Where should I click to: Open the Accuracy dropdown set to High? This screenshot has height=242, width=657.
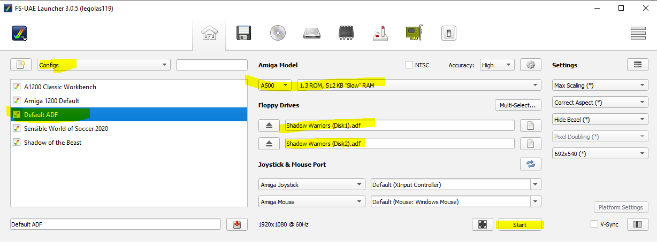click(497, 65)
